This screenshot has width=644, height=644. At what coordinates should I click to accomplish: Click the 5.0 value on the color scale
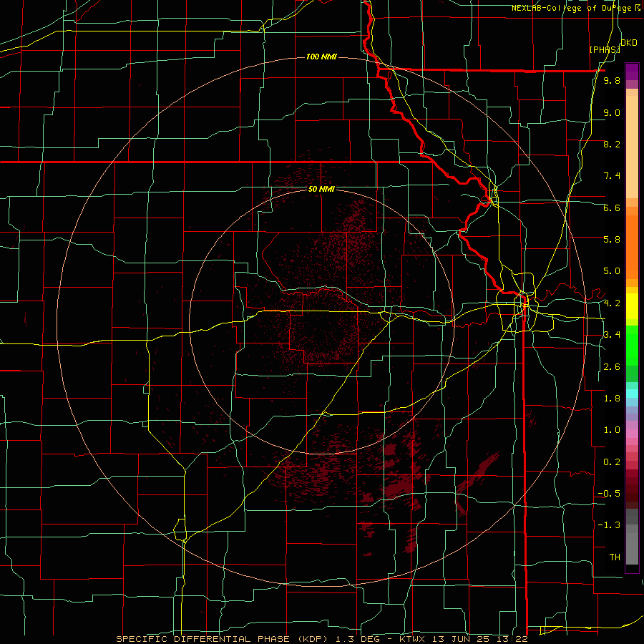(612, 271)
